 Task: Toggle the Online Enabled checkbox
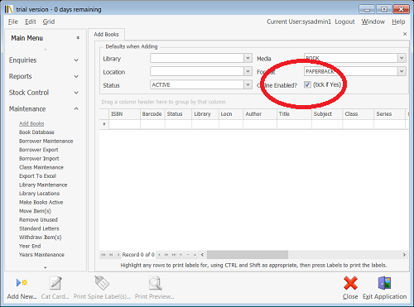coord(307,84)
